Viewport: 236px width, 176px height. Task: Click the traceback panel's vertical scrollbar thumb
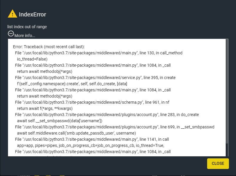point(227,92)
